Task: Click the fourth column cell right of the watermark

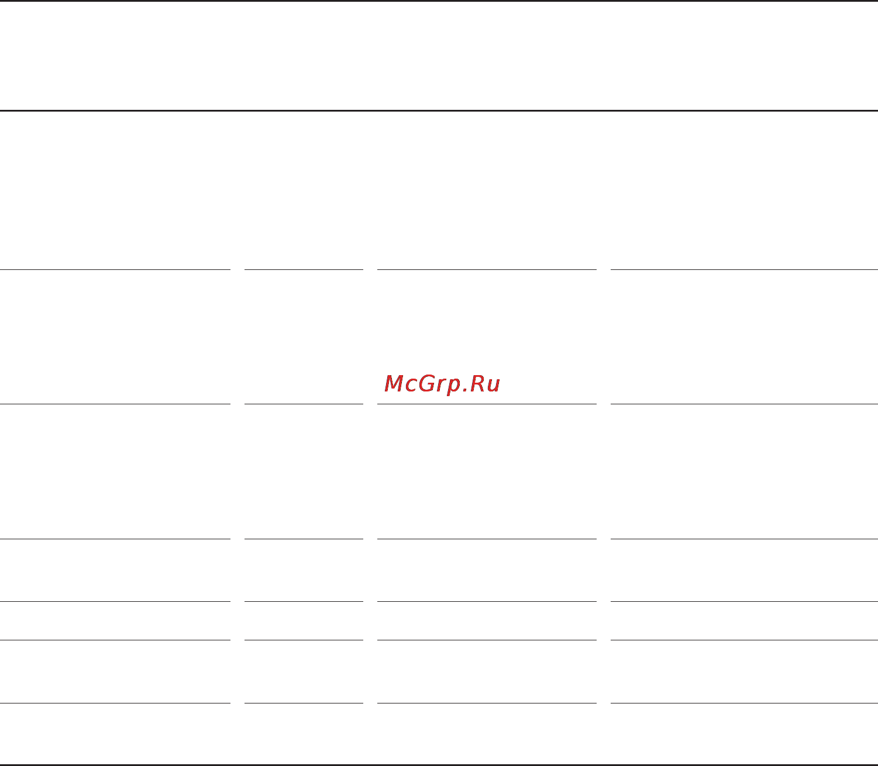Action: pyautogui.click(x=744, y=337)
